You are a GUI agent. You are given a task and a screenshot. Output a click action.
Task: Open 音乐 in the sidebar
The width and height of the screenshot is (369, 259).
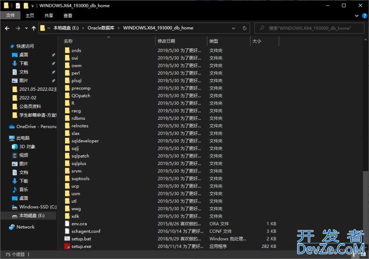pos(24,189)
